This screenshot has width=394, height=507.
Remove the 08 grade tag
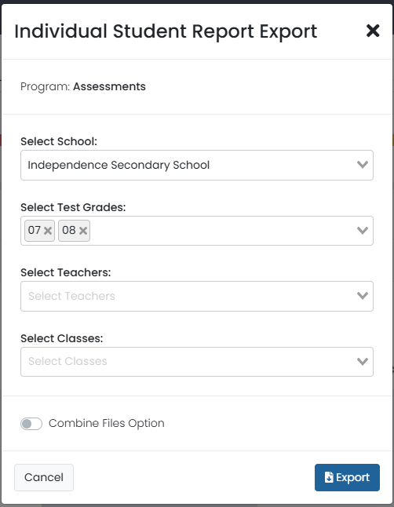tap(83, 231)
